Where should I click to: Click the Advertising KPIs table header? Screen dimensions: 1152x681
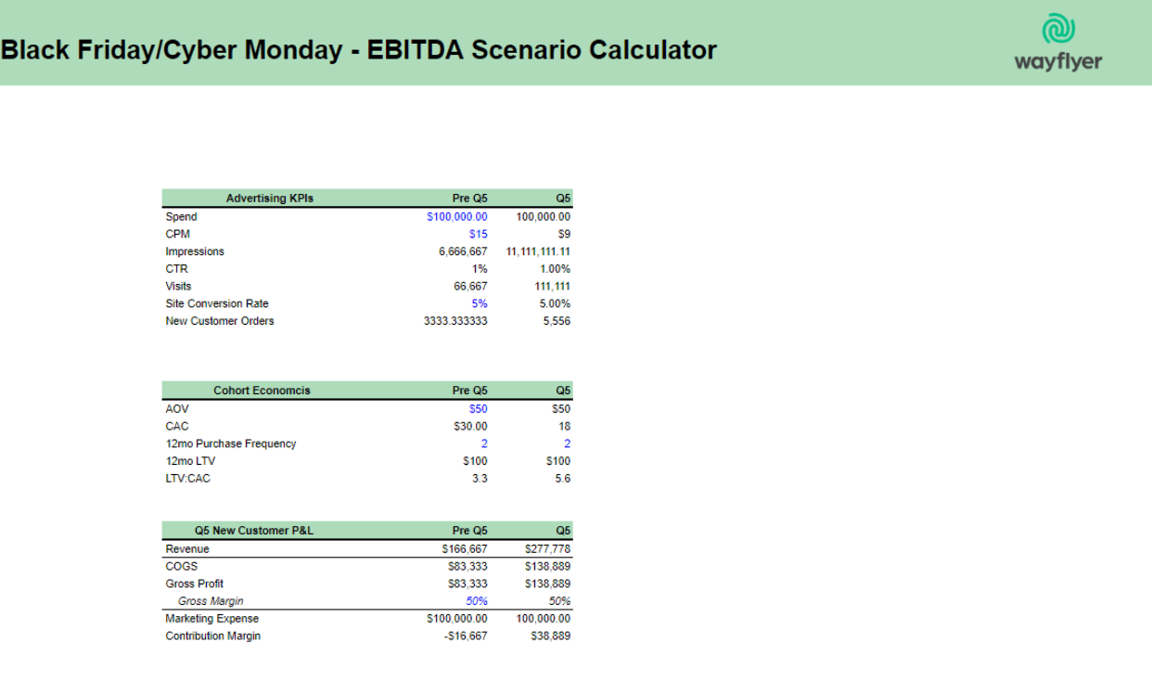click(x=272, y=198)
